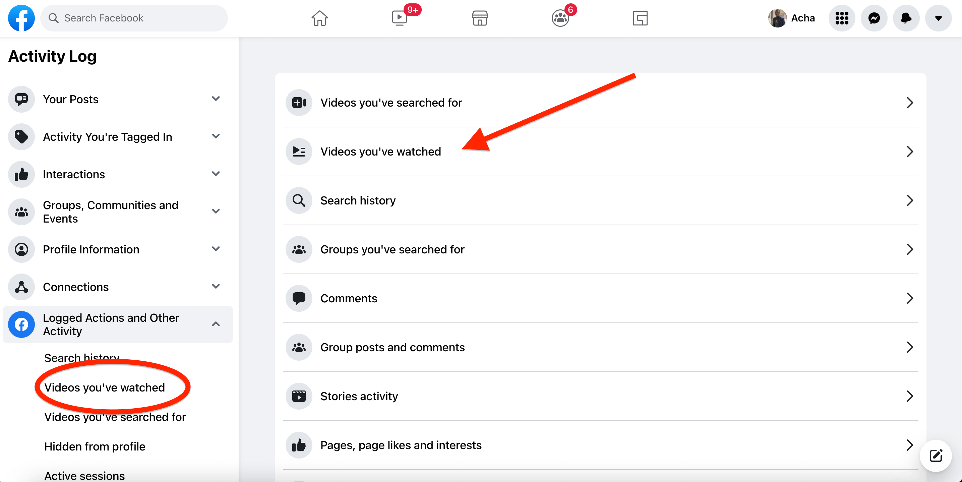This screenshot has width=962, height=482.
Task: Click the Messenger icon in navbar
Action: [874, 18]
